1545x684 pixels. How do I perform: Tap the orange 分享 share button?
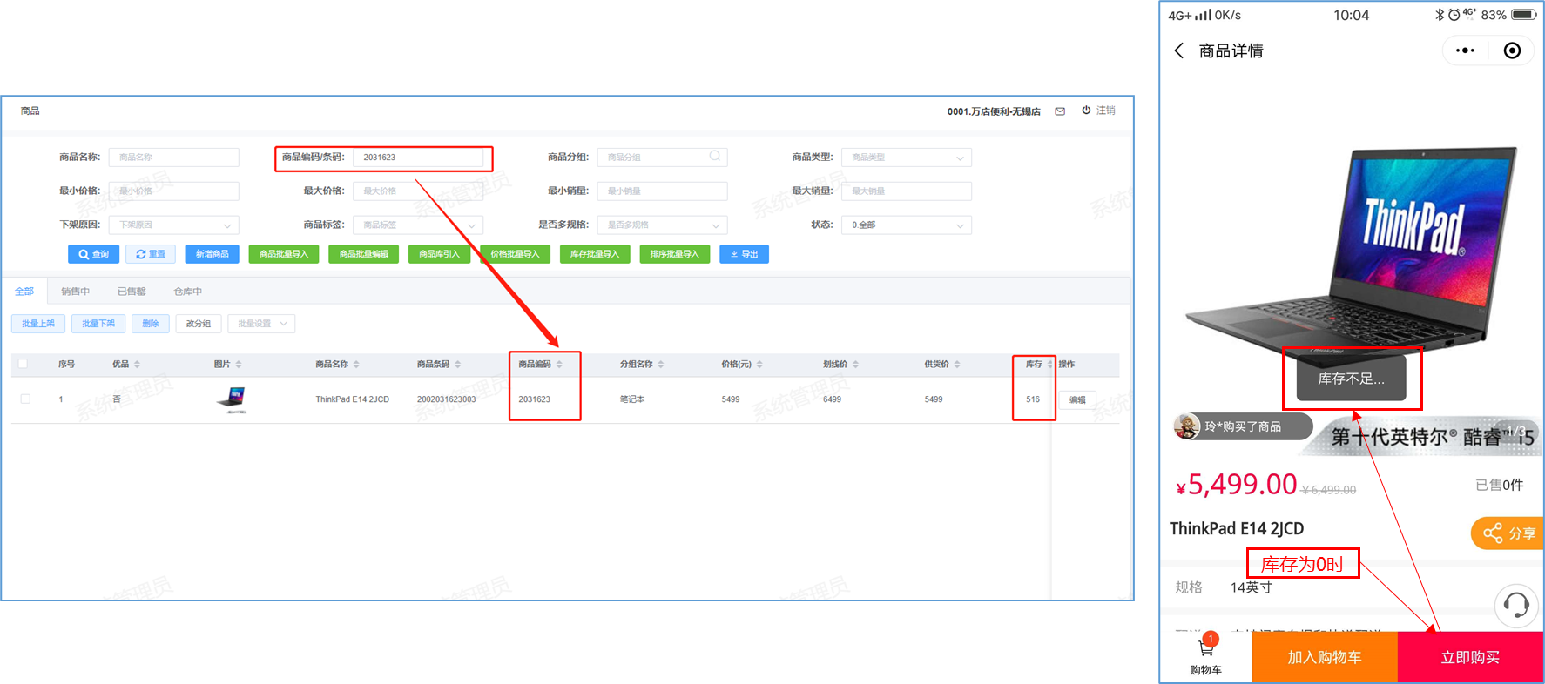point(1508,533)
